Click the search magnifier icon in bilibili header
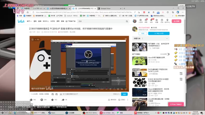Image resolution: width=205 pixels, height=115 pixels. (127, 21)
